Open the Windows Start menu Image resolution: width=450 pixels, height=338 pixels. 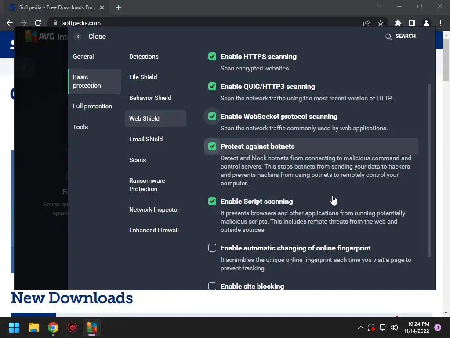click(14, 327)
